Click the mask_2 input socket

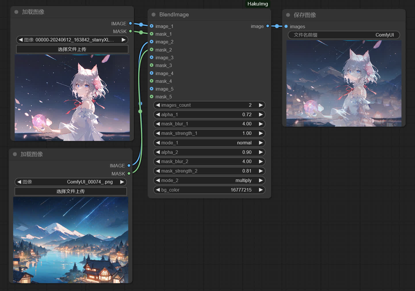pos(152,49)
